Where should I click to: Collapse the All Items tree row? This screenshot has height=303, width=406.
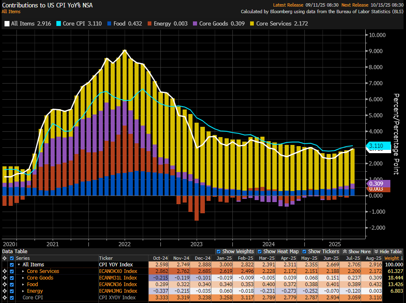point(19,265)
